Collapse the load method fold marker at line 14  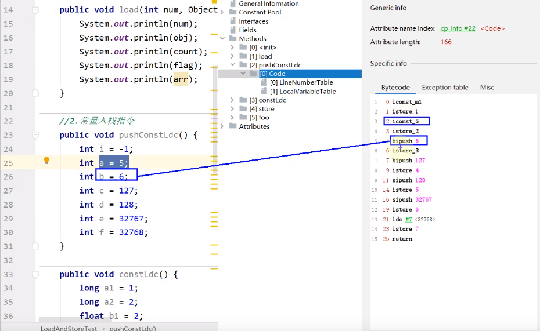coord(35,10)
